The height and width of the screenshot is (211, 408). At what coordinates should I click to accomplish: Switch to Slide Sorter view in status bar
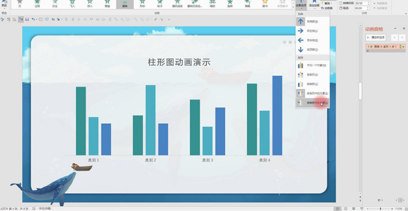tap(345, 209)
